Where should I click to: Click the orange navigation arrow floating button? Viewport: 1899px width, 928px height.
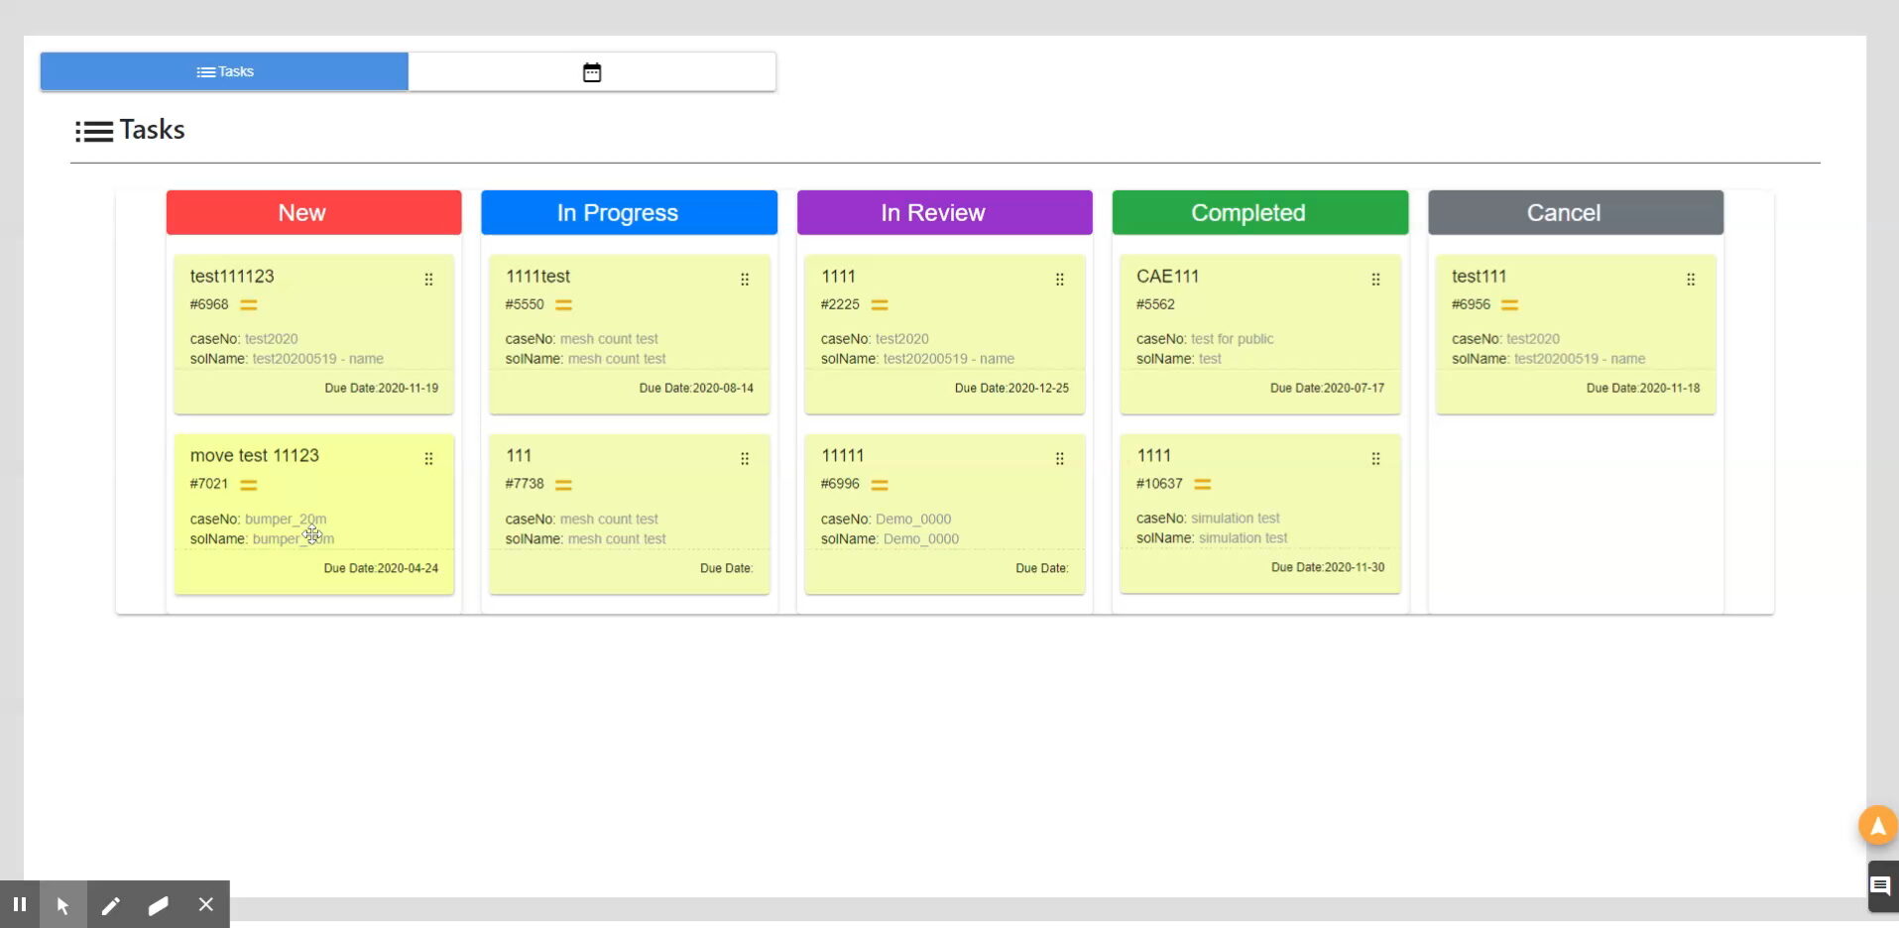pyautogui.click(x=1877, y=825)
